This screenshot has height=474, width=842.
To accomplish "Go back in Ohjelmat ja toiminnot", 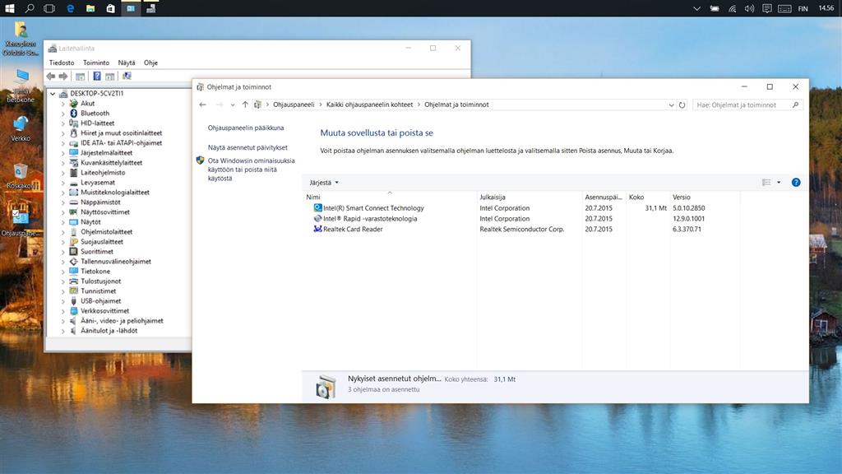I will pyautogui.click(x=202, y=105).
